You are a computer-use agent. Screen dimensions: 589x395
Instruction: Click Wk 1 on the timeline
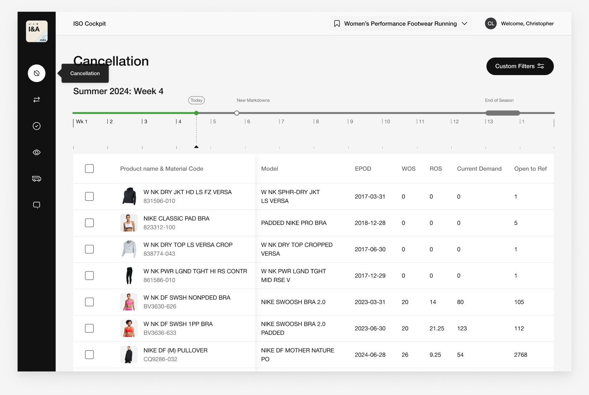[81, 121]
